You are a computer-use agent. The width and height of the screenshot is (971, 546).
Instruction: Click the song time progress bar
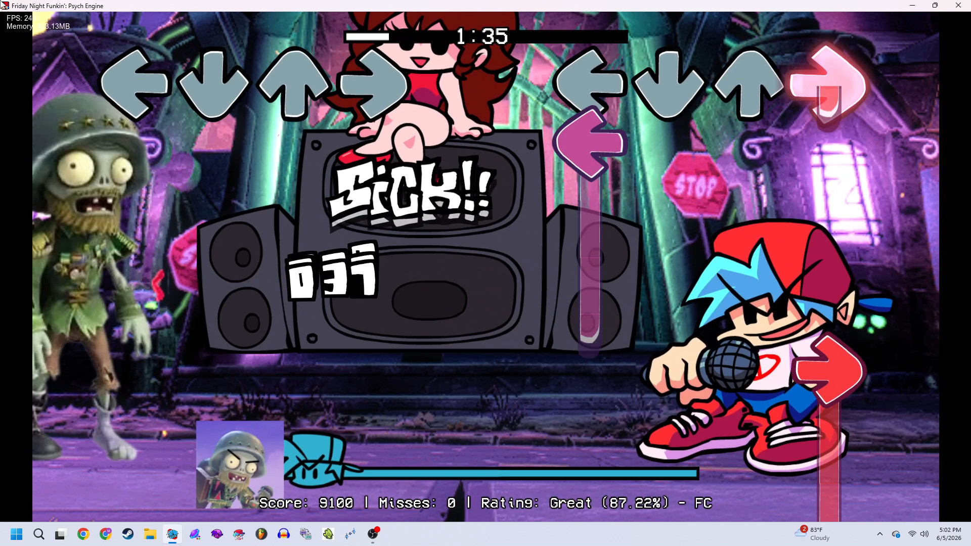coord(486,36)
